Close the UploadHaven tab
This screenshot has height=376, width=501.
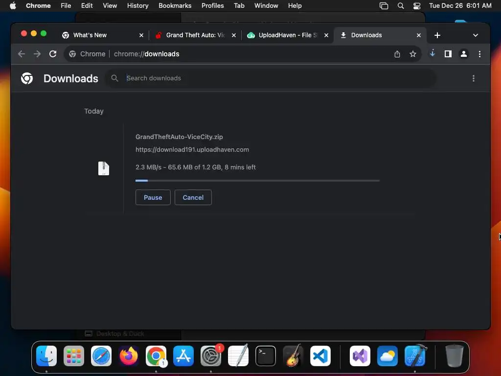[x=326, y=35]
